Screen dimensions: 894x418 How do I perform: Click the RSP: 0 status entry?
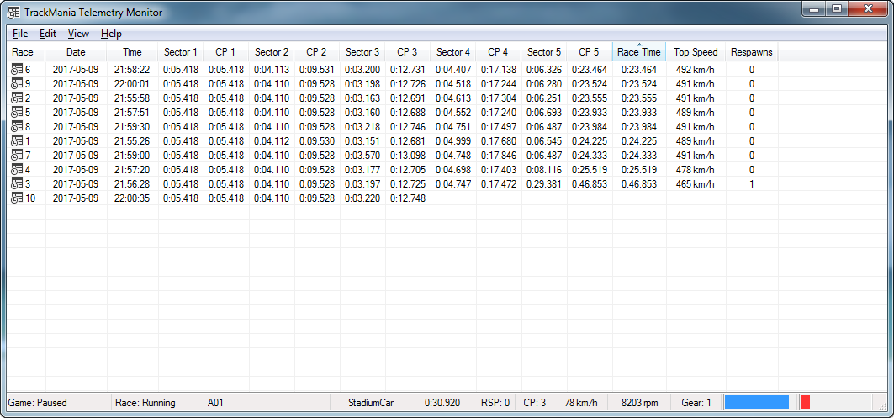point(495,403)
